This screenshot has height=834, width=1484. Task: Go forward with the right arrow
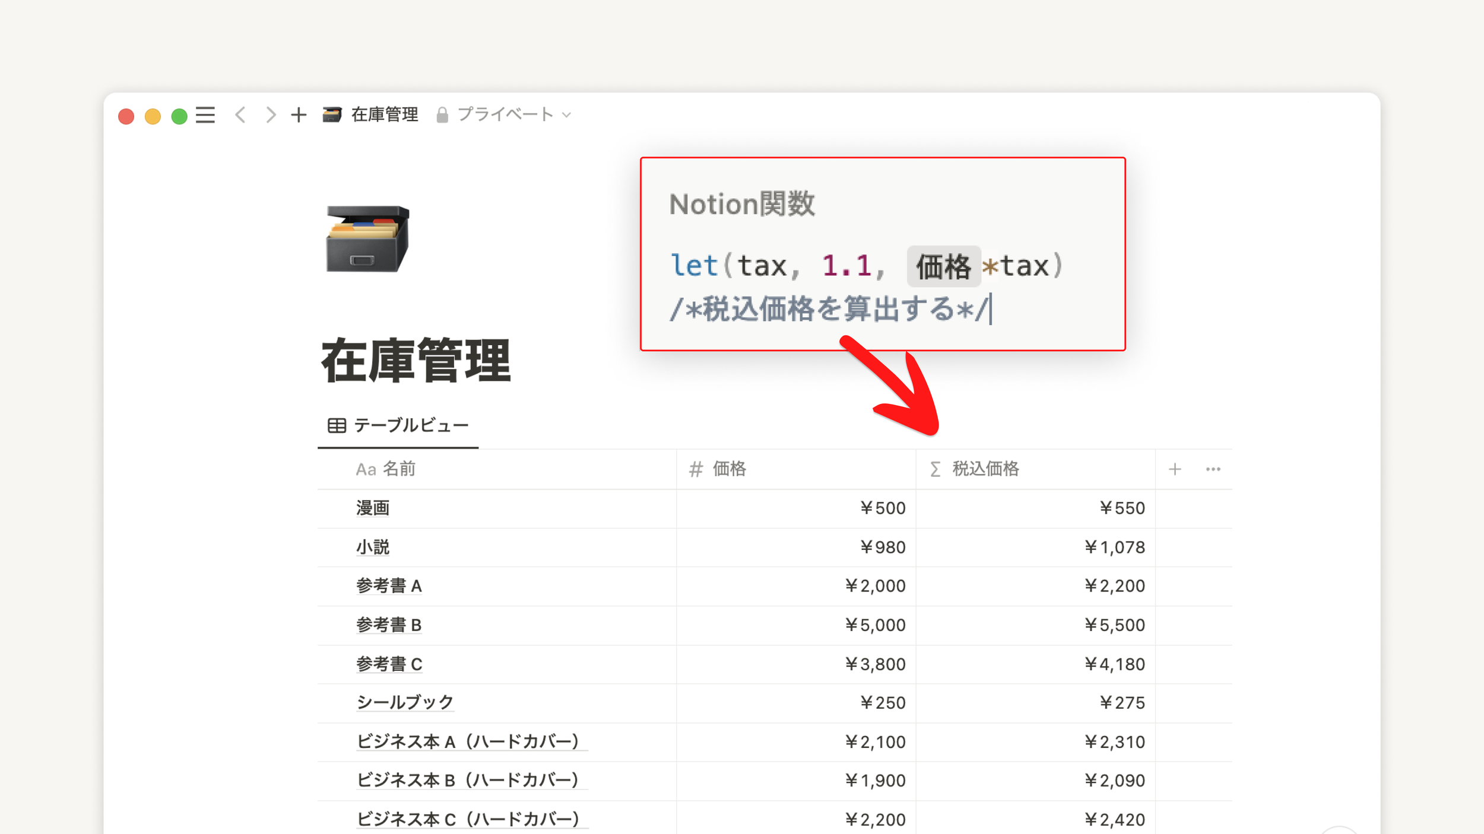(x=271, y=114)
